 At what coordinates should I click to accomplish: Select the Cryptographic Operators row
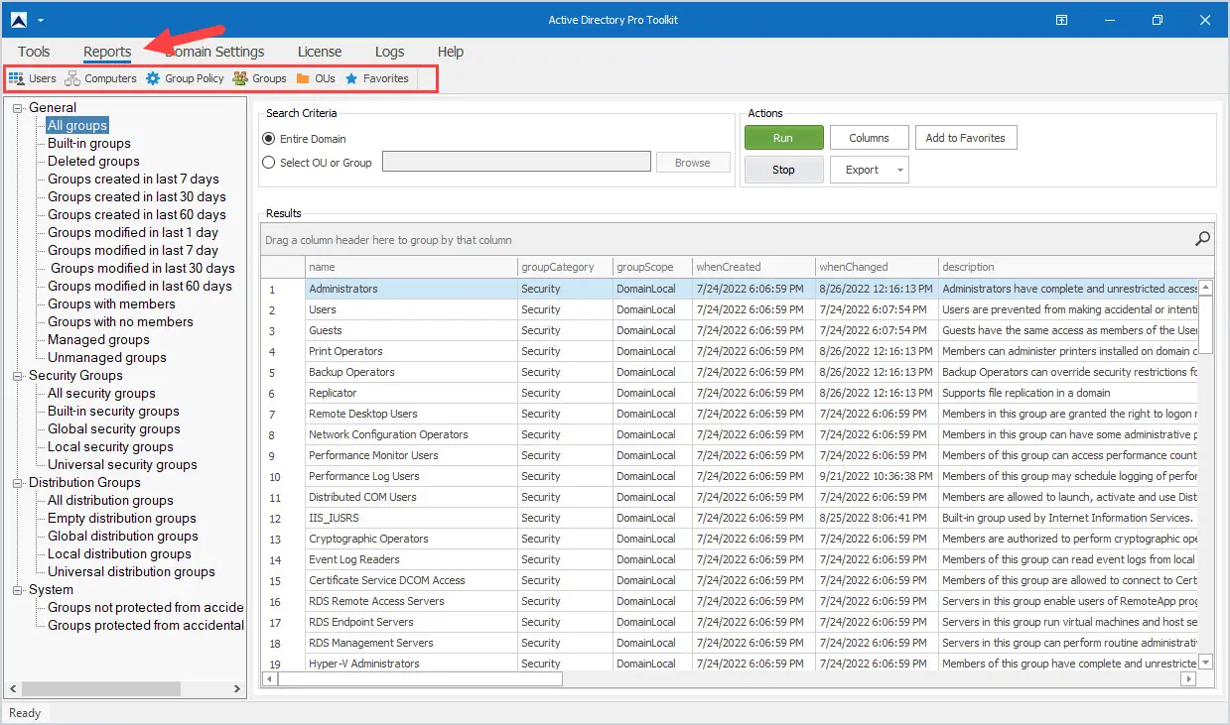[730, 539]
